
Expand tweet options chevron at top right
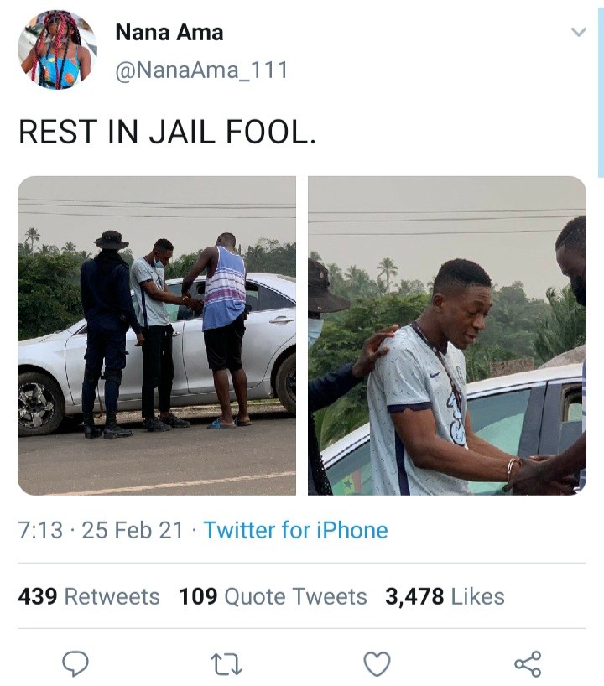(579, 32)
